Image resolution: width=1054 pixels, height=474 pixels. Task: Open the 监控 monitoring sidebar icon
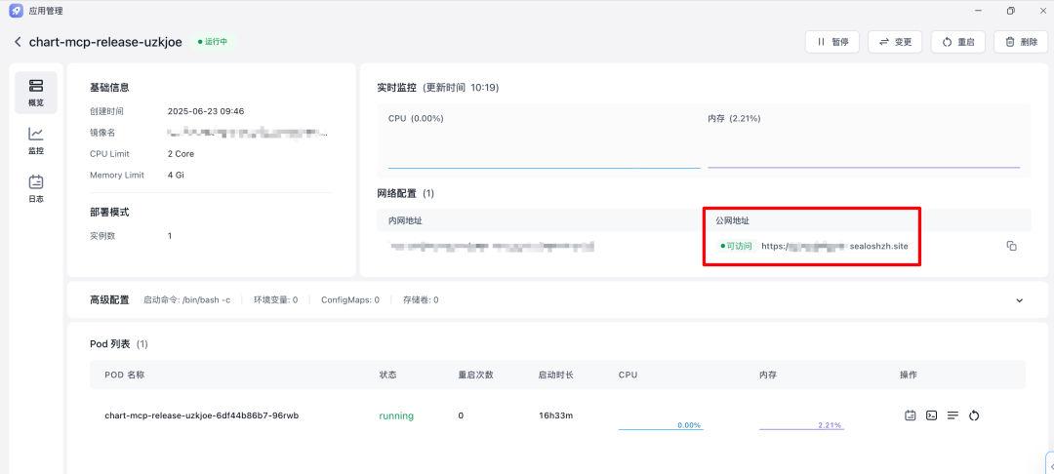[x=36, y=141]
